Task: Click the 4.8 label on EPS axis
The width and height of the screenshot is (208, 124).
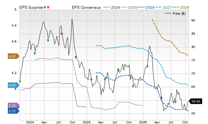Action: pyautogui.click(x=14, y=26)
